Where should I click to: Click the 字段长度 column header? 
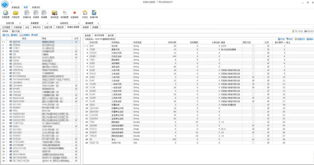[x=166, y=42]
